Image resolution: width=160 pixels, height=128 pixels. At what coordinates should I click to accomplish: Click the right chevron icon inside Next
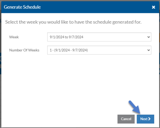click(x=149, y=119)
